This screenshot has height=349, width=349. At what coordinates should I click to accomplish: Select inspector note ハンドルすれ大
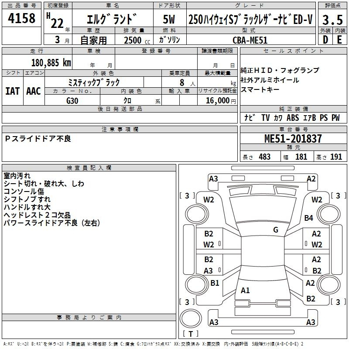[27, 207]
